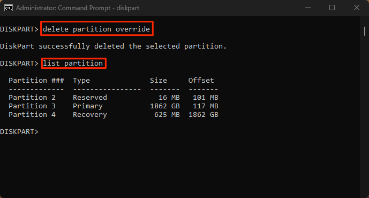
Task: Minimize the Command Prompt window
Action: tap(308, 8)
